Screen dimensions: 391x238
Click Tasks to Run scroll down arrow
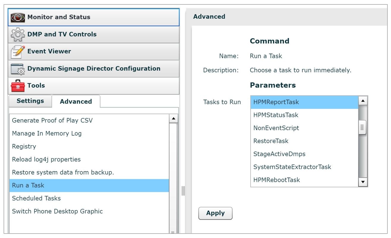click(x=363, y=182)
